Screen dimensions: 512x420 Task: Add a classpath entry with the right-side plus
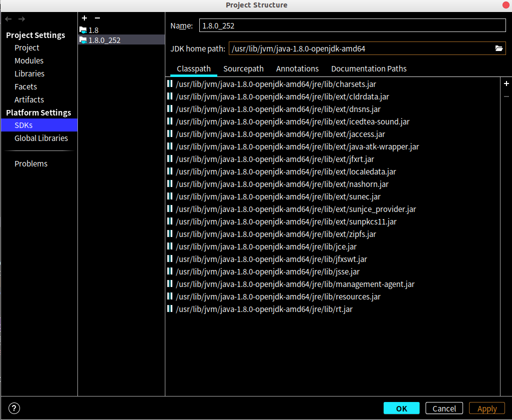coord(506,83)
